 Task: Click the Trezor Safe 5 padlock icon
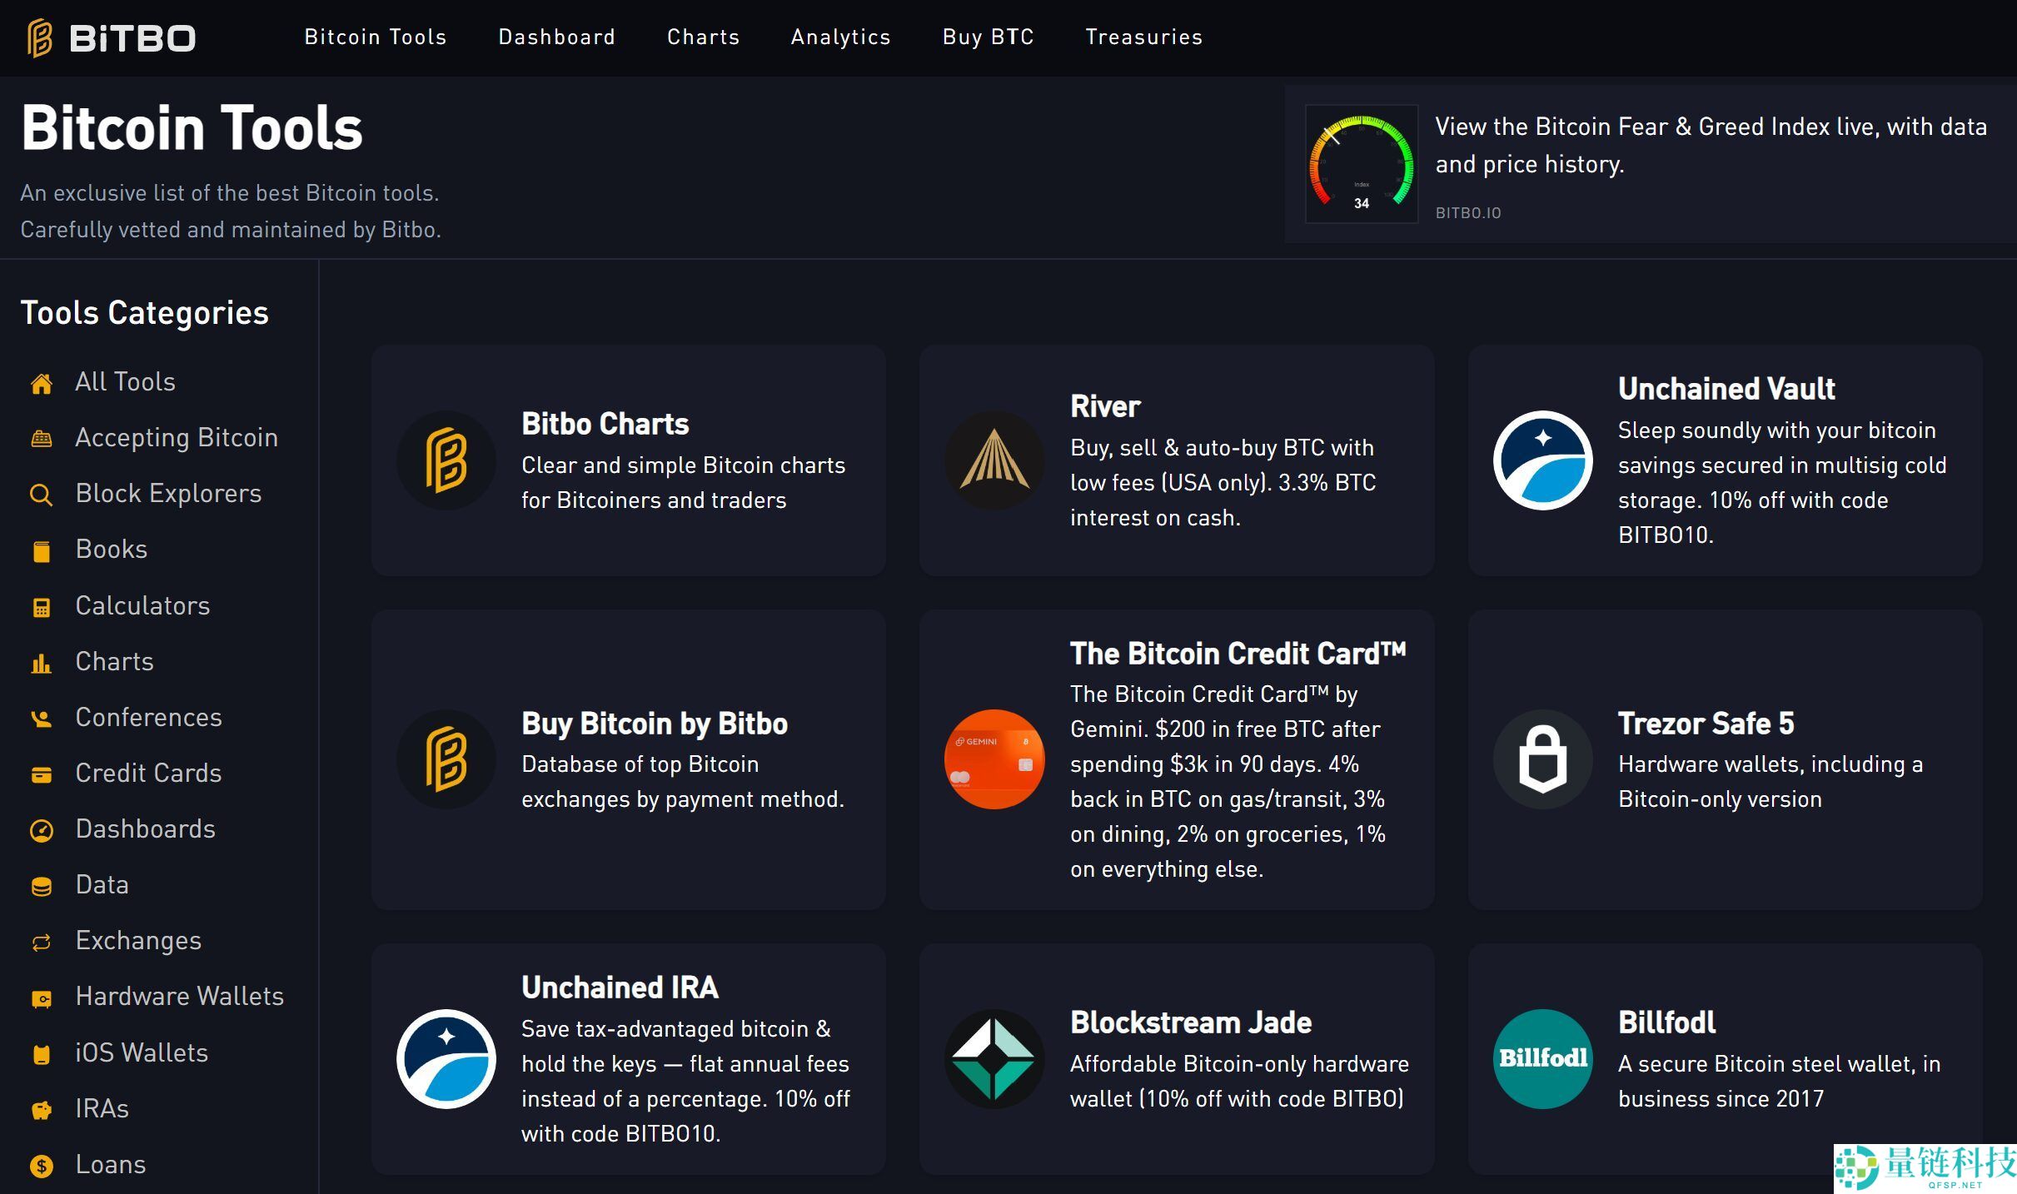1542,759
